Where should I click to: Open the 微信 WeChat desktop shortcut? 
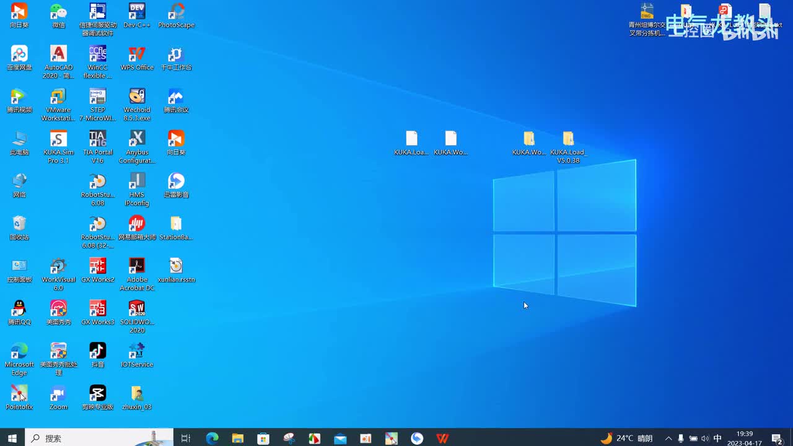58,16
